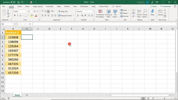Screen dimensions: 178x100
Task: Open the Font Color dropdown arrow
Action: 38,16
